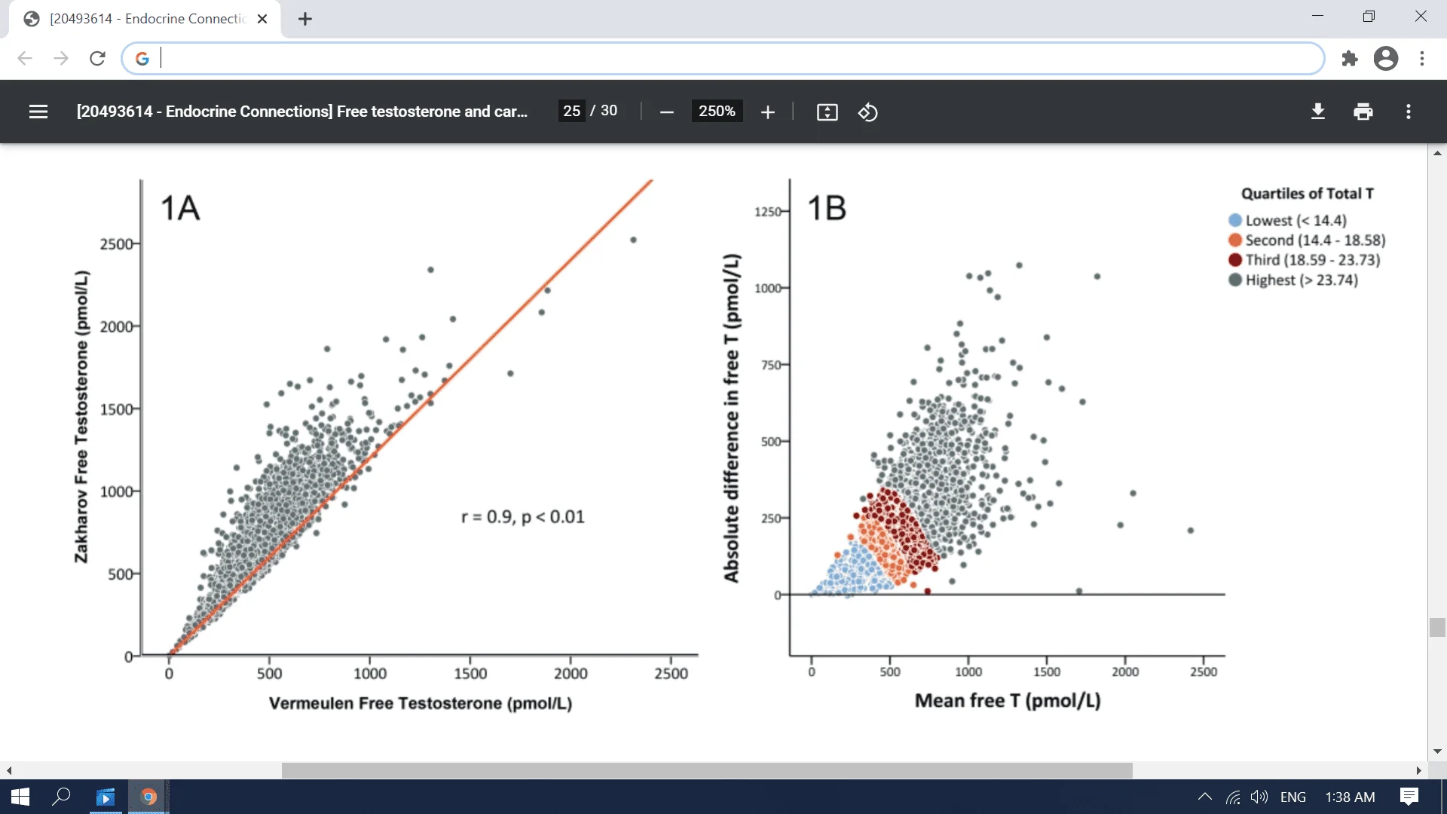Click 'Zakharov Free Testosterone (pmol/L)' axis label
Image resolution: width=1447 pixels, height=814 pixels.
81,416
